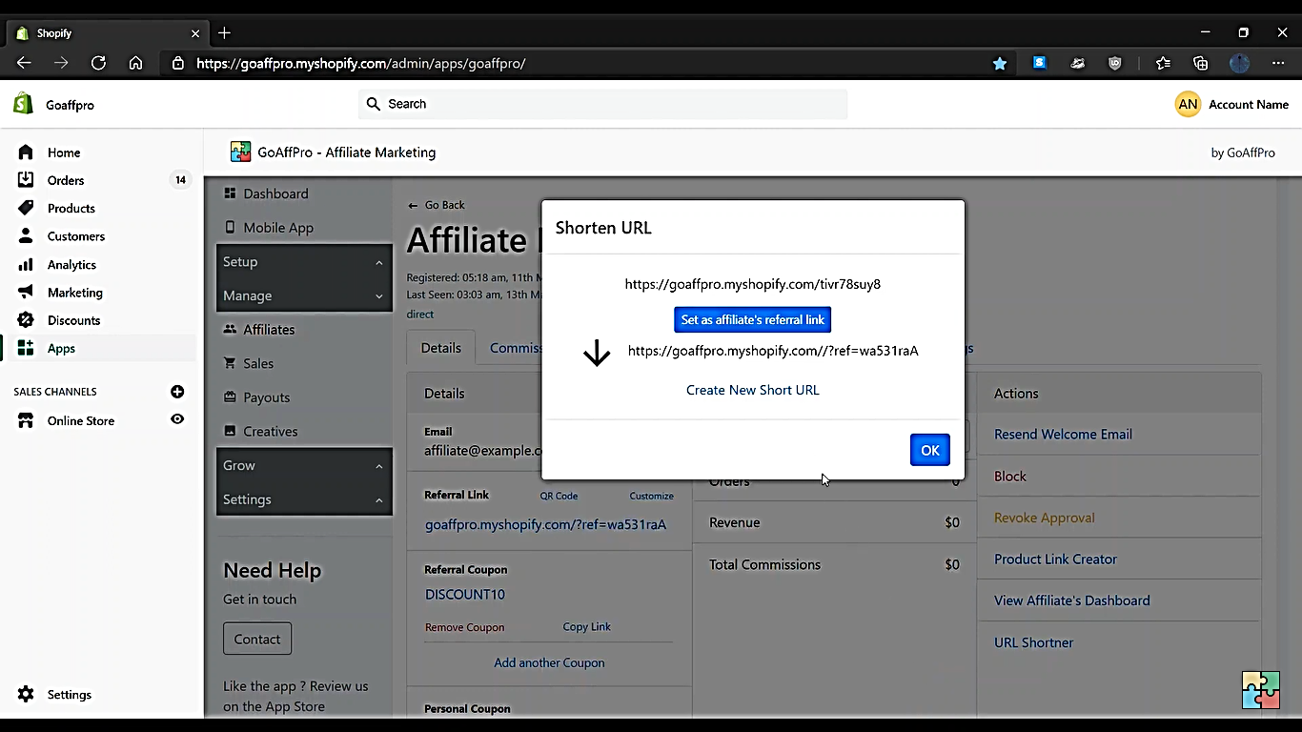Click the Contact button
1302x732 pixels.
(257, 639)
